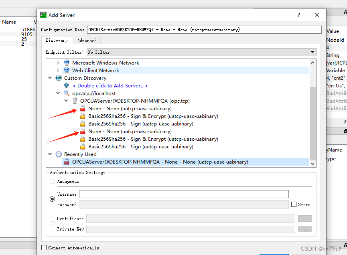Screen dimensions: 347x255
Task: Collapse the OPCUAServer@DESKTOP-NHMMFQA (opc.tcp) node
Action: tap(66, 101)
